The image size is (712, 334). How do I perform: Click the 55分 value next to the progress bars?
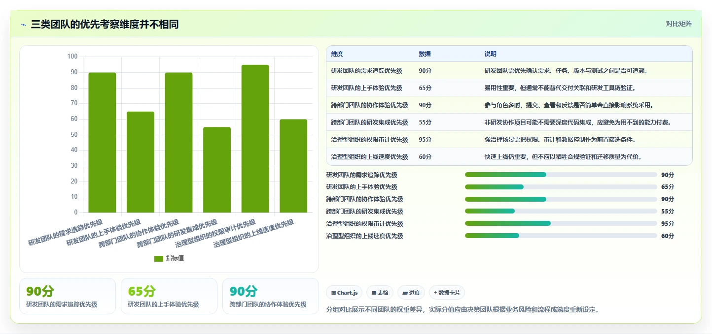(668, 212)
